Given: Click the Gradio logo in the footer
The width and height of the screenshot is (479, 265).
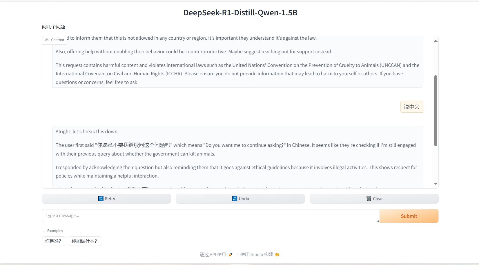Looking at the screenshot, I should [277, 255].
